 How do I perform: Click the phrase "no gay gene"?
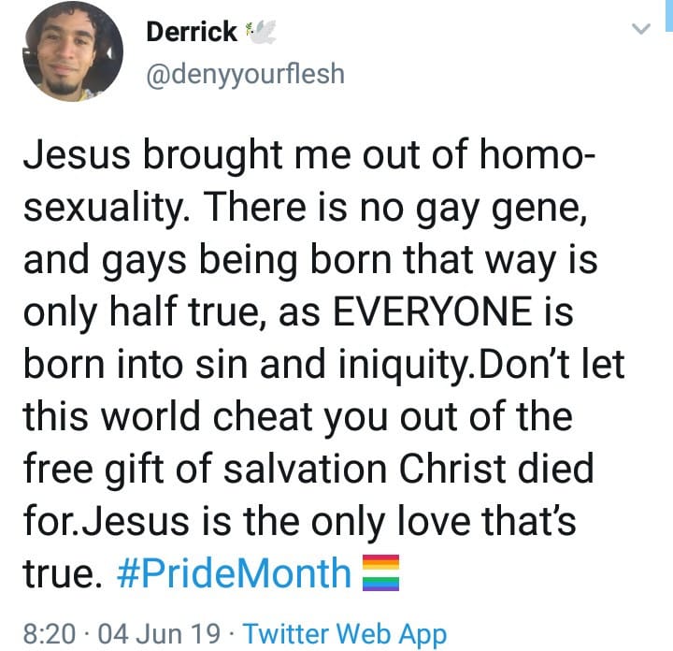(464, 205)
